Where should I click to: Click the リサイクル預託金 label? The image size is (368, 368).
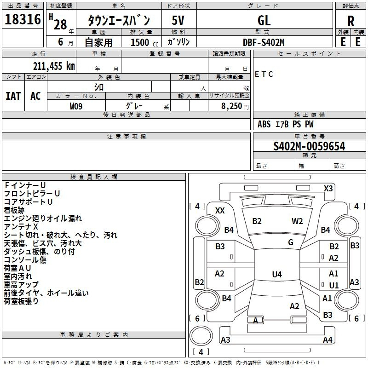coord(229,96)
